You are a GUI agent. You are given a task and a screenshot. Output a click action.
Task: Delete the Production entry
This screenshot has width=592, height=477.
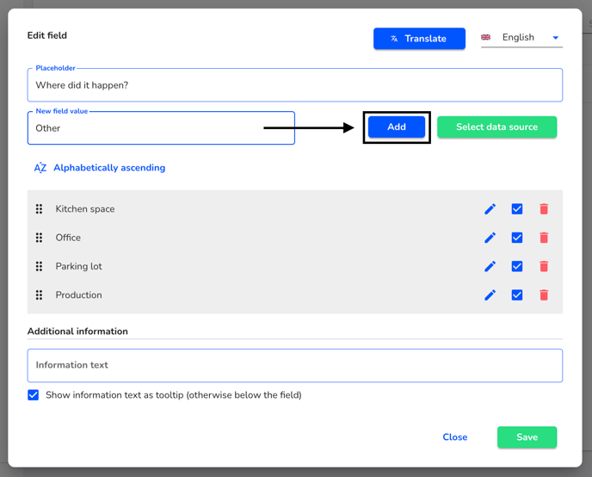(544, 295)
